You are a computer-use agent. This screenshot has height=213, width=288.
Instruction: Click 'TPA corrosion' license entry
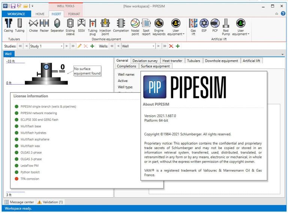coord(30,179)
